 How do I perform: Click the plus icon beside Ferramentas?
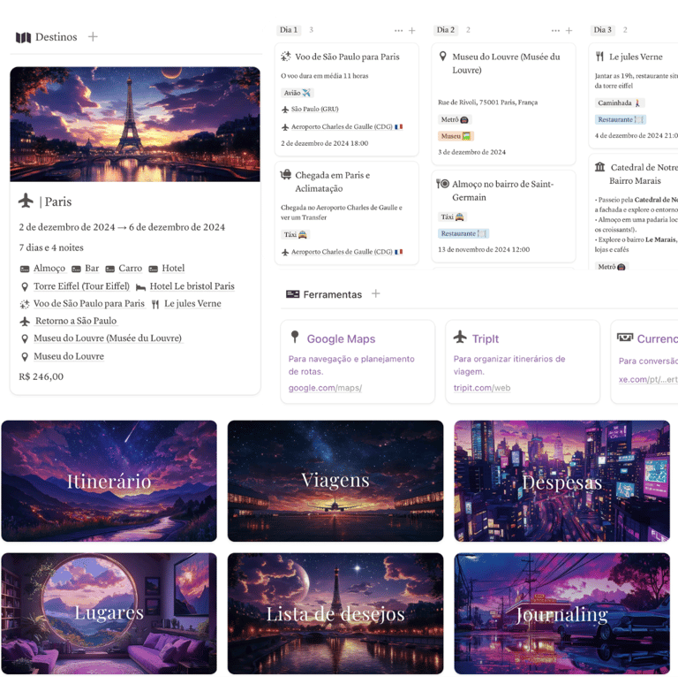coord(376,293)
